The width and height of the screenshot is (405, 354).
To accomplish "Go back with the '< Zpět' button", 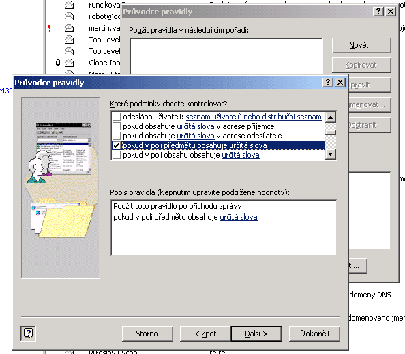I will click(205, 334).
